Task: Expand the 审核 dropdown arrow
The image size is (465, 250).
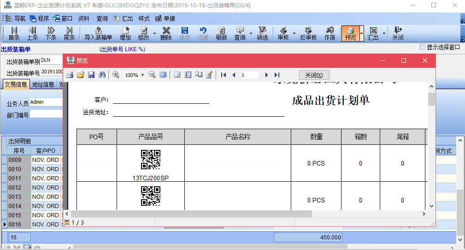Action: pyautogui.click(x=294, y=33)
